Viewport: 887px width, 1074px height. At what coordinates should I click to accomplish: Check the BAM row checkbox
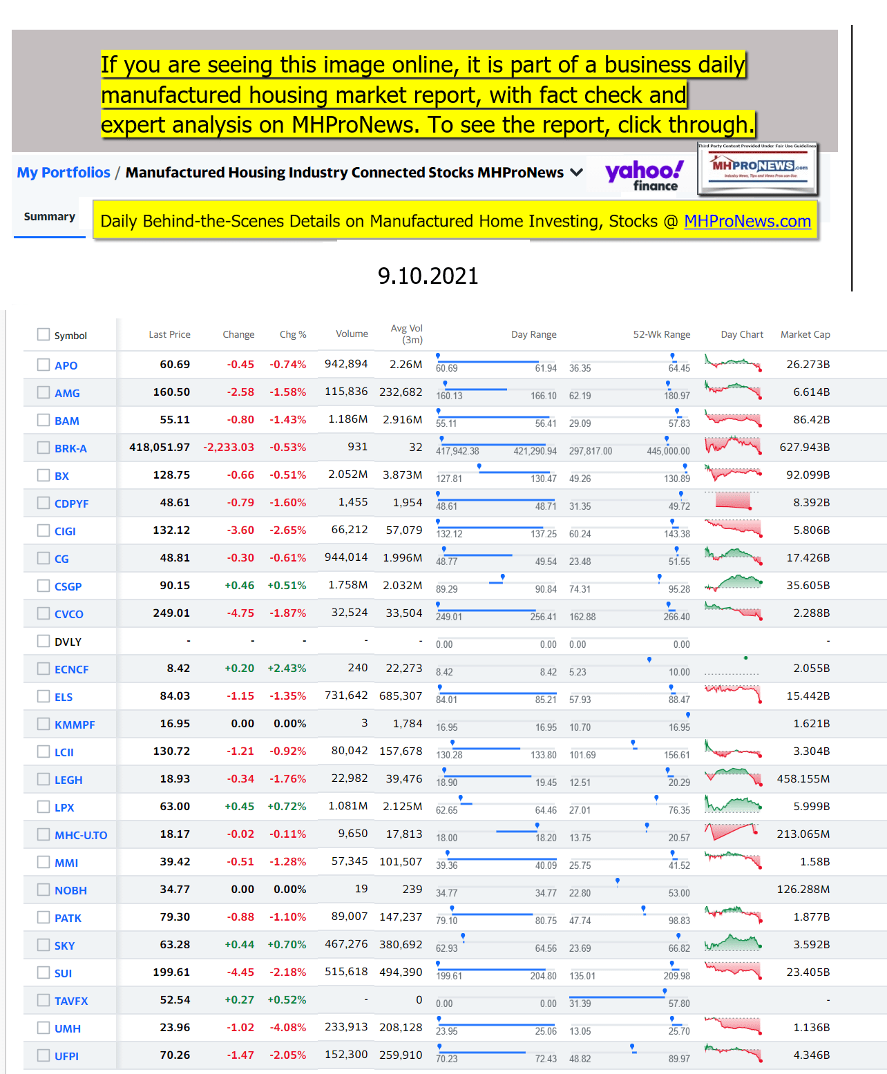pos(44,420)
